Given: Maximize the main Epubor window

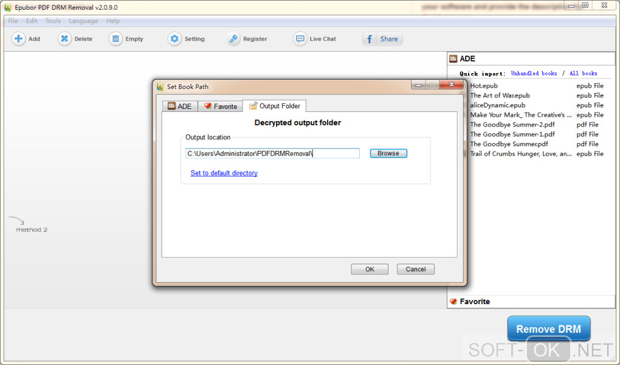Looking at the screenshot, I should click(x=585, y=5).
